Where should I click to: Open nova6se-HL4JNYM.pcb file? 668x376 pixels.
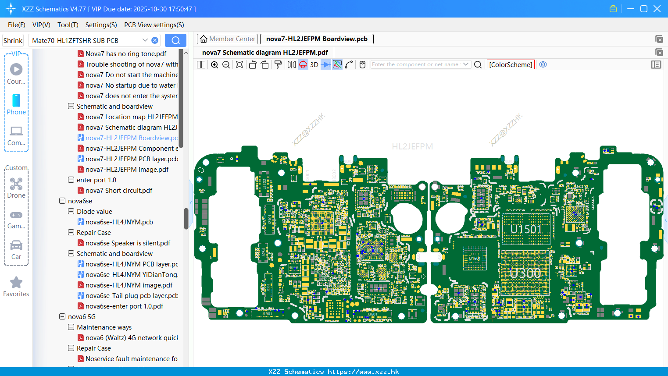coord(115,222)
